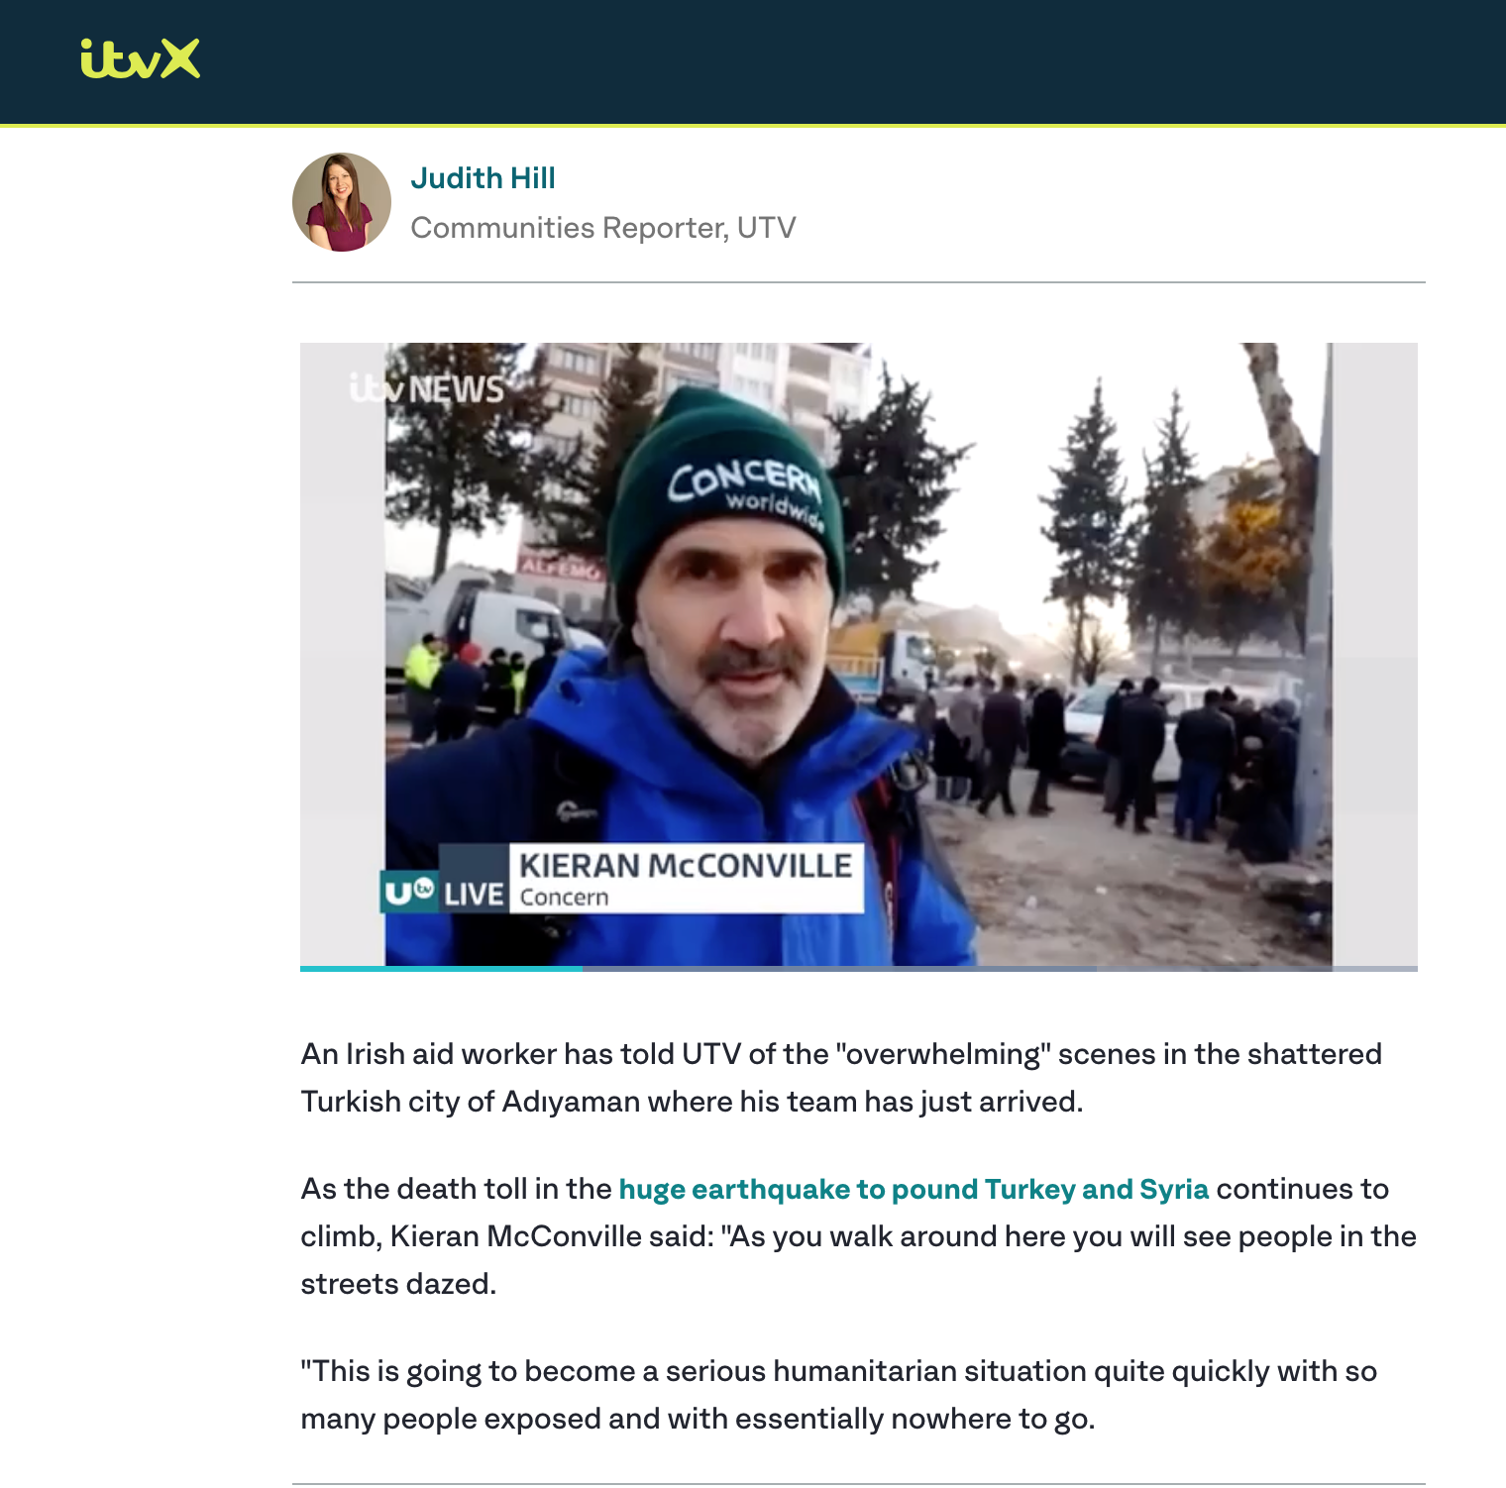Open Judith Hill's round profile photo
1506x1488 pixels.
point(342,202)
